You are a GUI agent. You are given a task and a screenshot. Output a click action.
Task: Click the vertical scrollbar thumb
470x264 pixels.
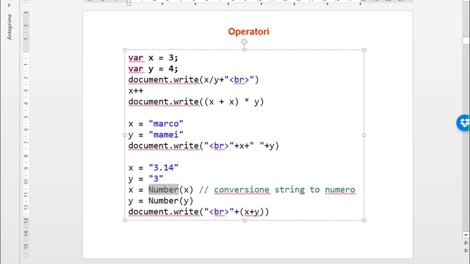point(466,41)
